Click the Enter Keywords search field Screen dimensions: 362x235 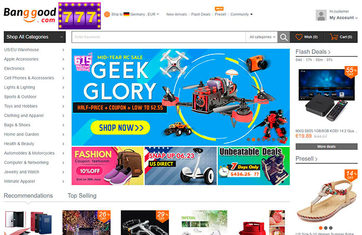pos(159,37)
